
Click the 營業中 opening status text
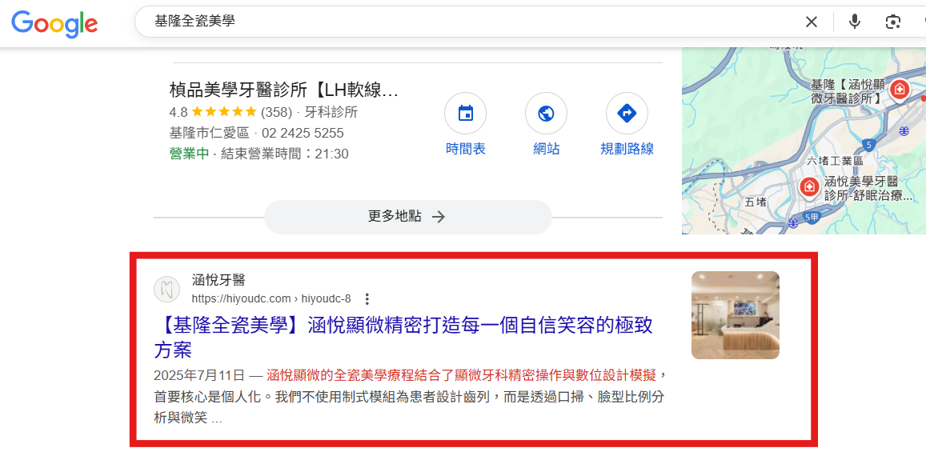coord(189,154)
